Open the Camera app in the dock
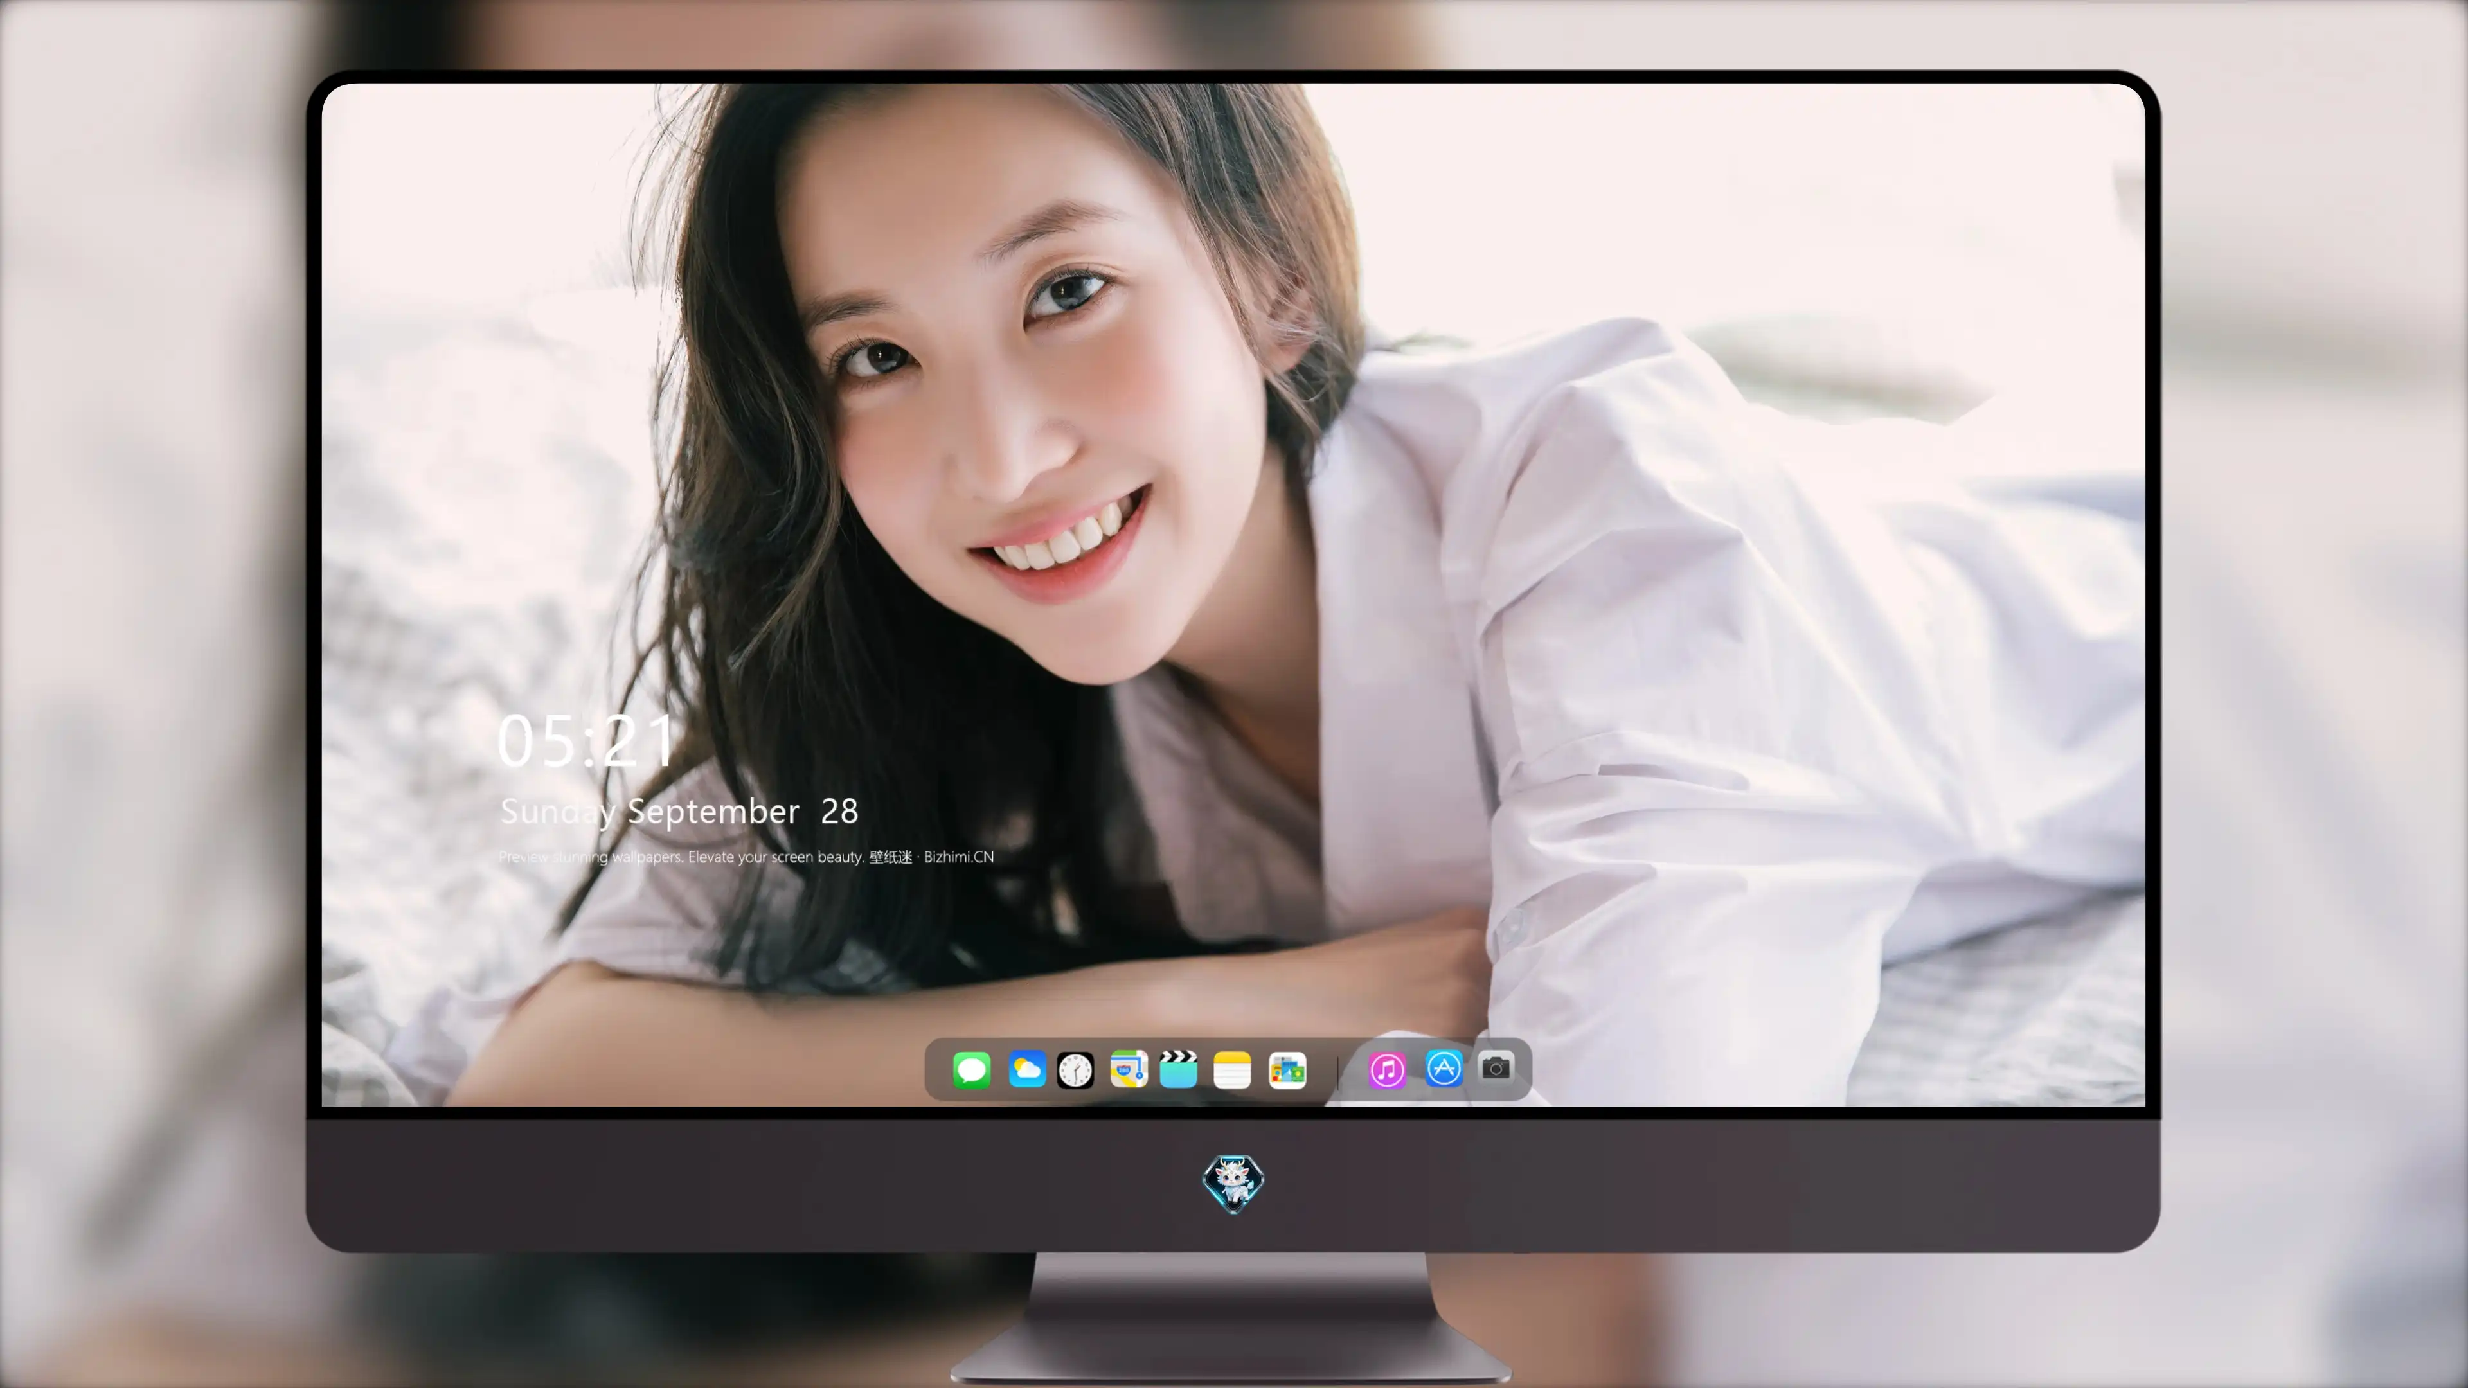This screenshot has width=2468, height=1388. [x=1496, y=1068]
